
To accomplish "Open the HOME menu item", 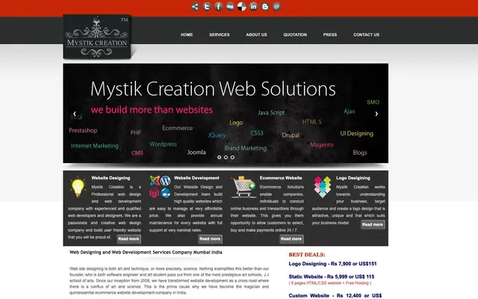I will [x=187, y=35].
